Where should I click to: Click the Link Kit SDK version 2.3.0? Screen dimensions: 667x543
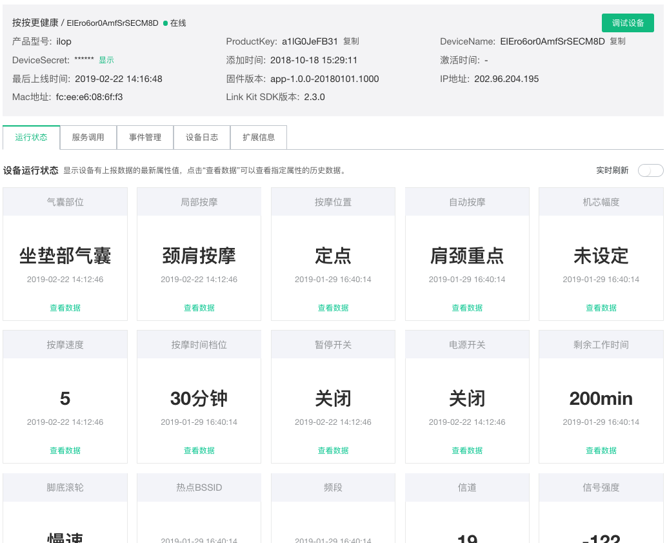point(314,97)
